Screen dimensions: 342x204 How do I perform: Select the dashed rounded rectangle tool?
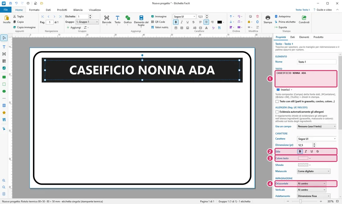(4, 84)
